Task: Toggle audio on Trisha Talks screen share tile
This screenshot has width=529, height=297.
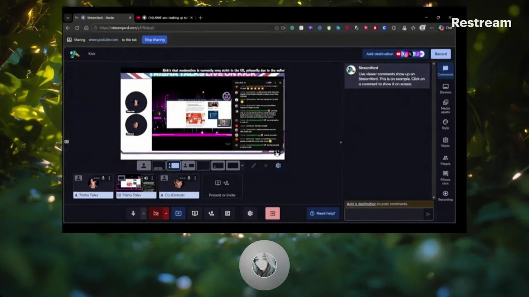Action: [x=146, y=178]
